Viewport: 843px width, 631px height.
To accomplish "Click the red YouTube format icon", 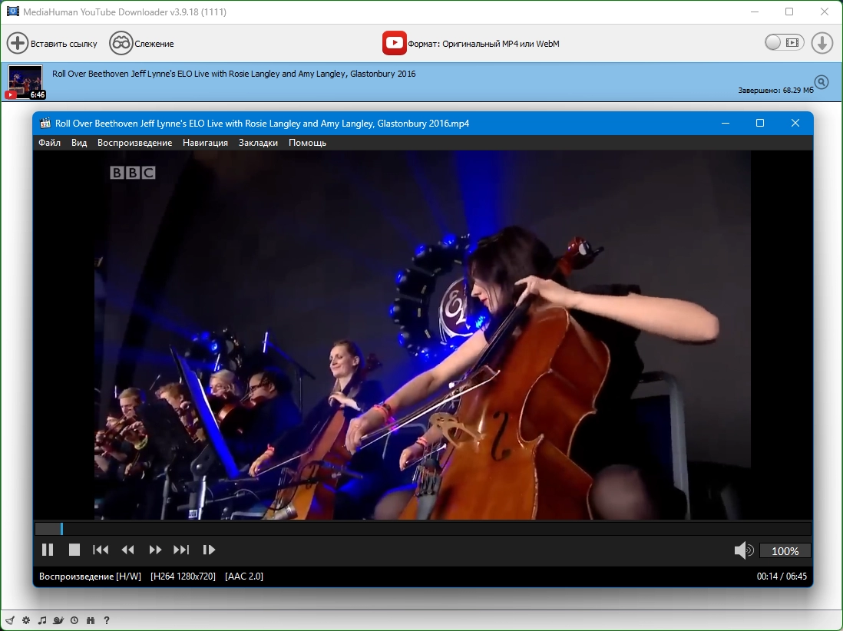I will coord(394,43).
